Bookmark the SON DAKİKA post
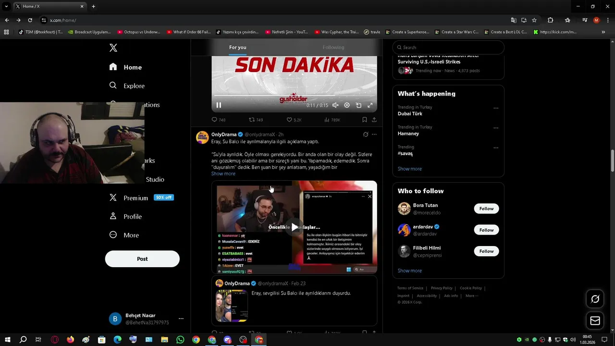Viewport: 615px width, 346px height. pos(364,120)
